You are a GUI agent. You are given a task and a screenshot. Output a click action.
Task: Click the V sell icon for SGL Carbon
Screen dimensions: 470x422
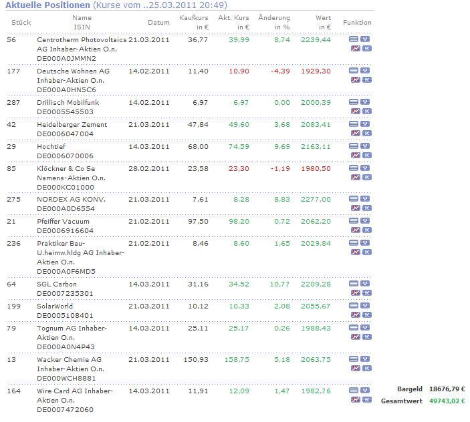pyautogui.click(x=365, y=283)
